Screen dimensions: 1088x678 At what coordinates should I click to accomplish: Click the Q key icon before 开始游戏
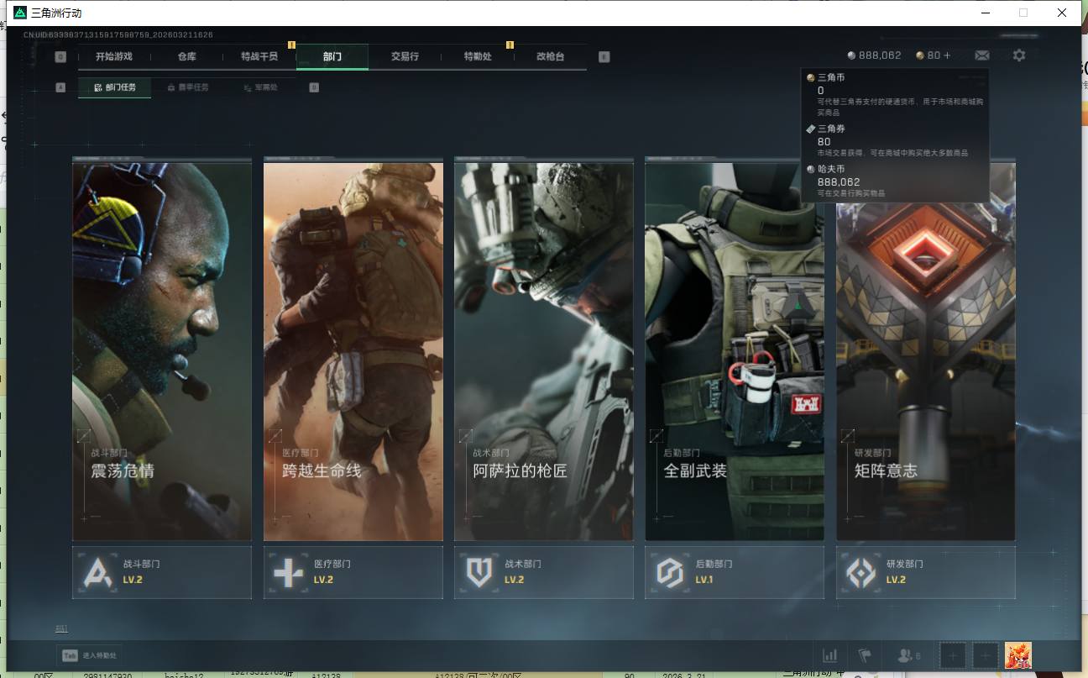pyautogui.click(x=60, y=57)
